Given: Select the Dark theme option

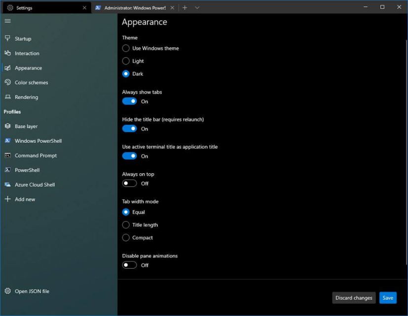Looking at the screenshot, I should click(x=133, y=74).
